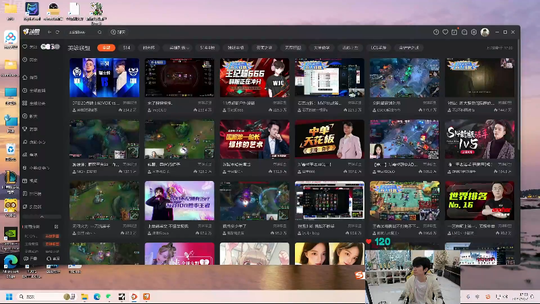Expand the 英雄列表 dropdown filter
This screenshot has width=540, height=304.
click(179, 48)
